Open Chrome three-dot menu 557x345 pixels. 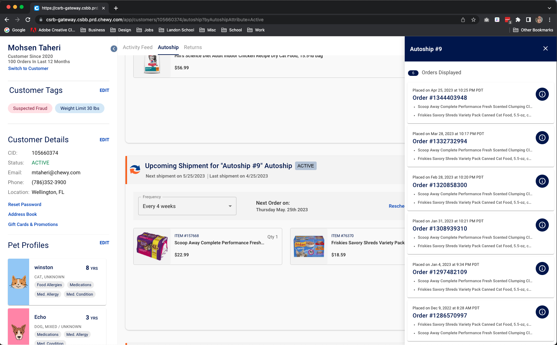549,20
